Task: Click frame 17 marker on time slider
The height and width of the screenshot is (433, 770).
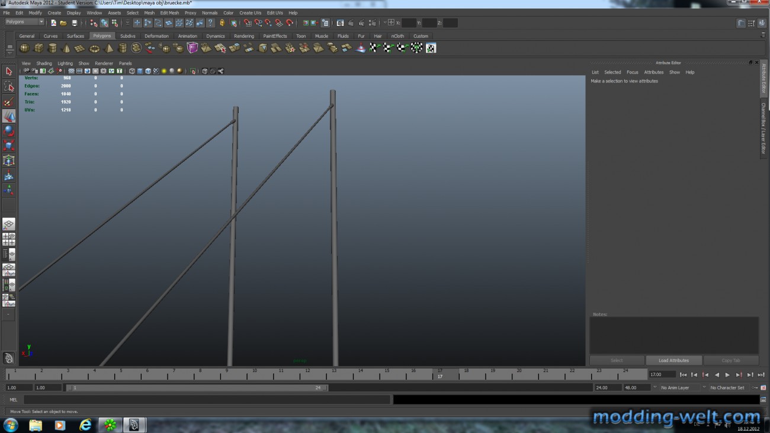Action: [440, 374]
